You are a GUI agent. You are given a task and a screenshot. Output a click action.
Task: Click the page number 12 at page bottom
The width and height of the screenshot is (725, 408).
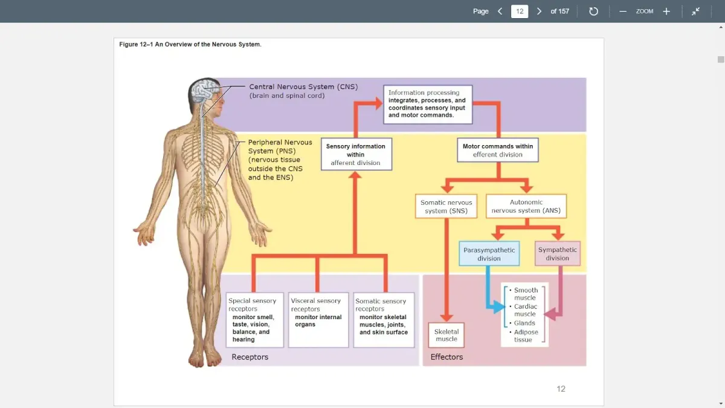tap(561, 389)
